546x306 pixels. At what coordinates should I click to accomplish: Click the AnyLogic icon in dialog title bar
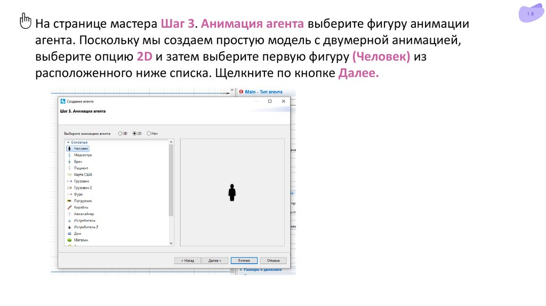63,101
